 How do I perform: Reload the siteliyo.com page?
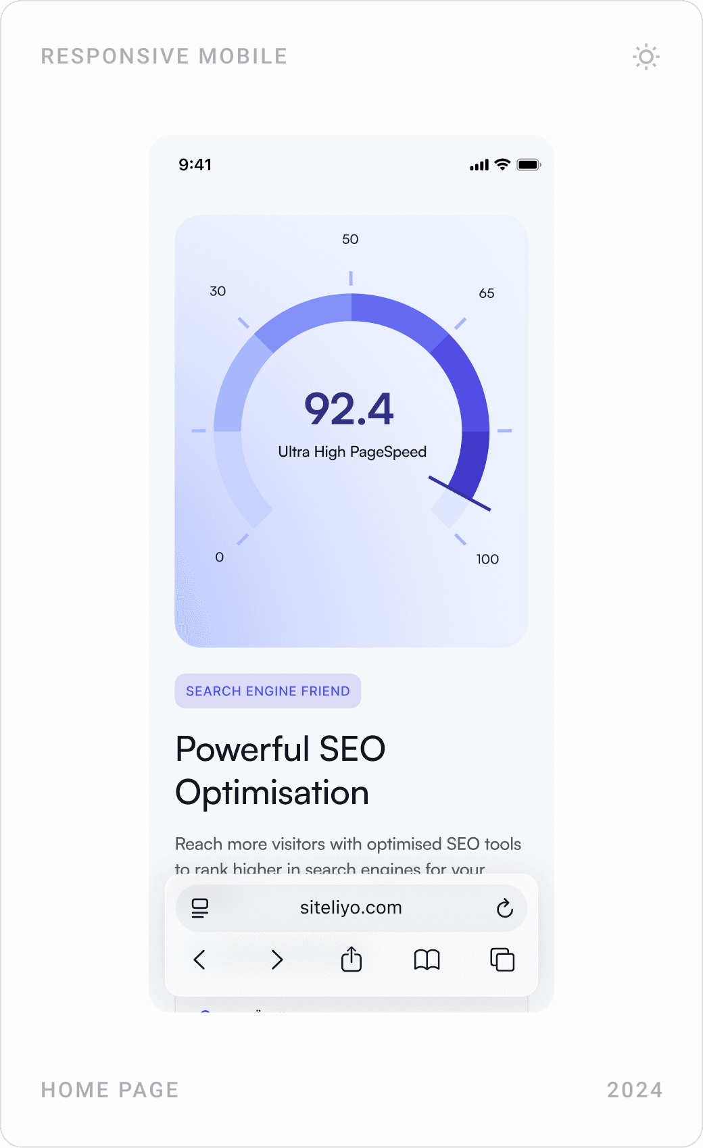pos(504,908)
